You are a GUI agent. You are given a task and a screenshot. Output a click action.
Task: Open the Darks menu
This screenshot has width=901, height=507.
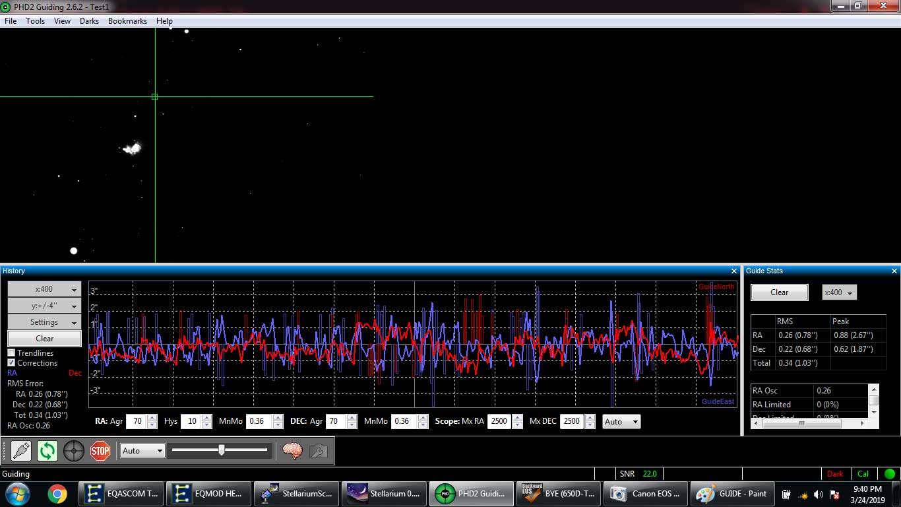(x=89, y=21)
